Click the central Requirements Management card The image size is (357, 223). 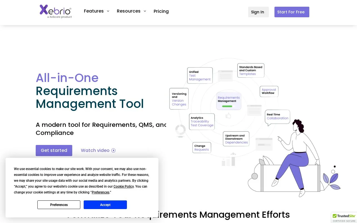coord(229,101)
